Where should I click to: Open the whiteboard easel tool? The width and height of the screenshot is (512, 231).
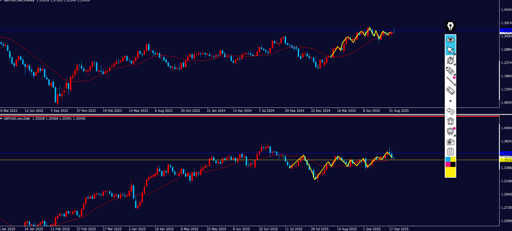click(x=450, y=132)
